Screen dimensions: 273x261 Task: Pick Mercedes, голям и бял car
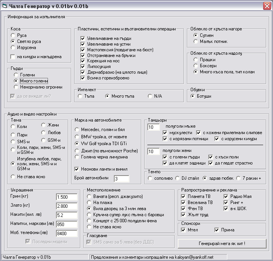click(x=77, y=130)
